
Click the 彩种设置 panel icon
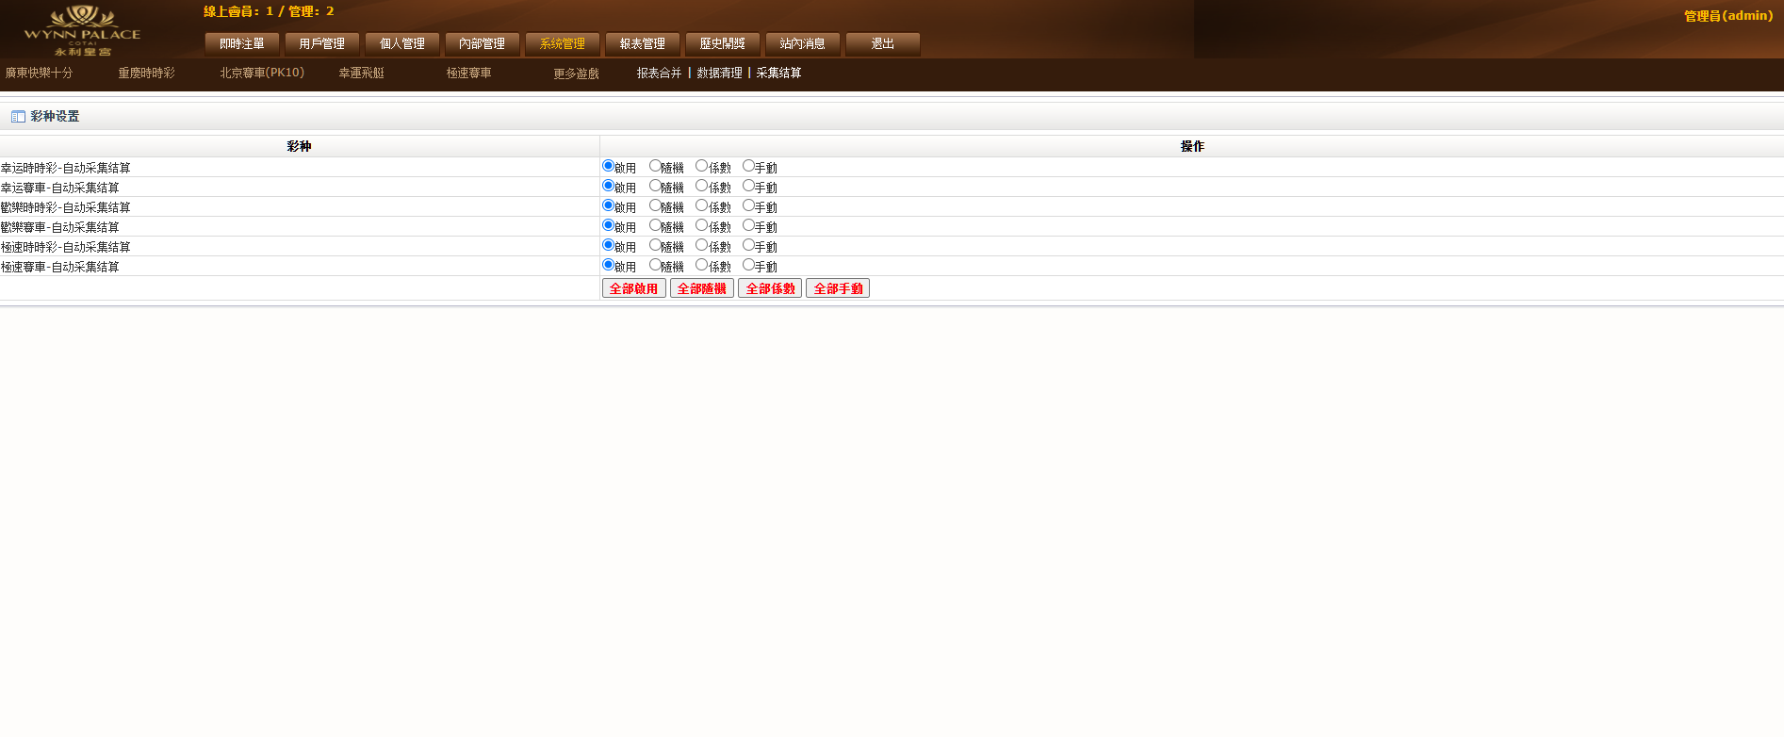(x=18, y=117)
